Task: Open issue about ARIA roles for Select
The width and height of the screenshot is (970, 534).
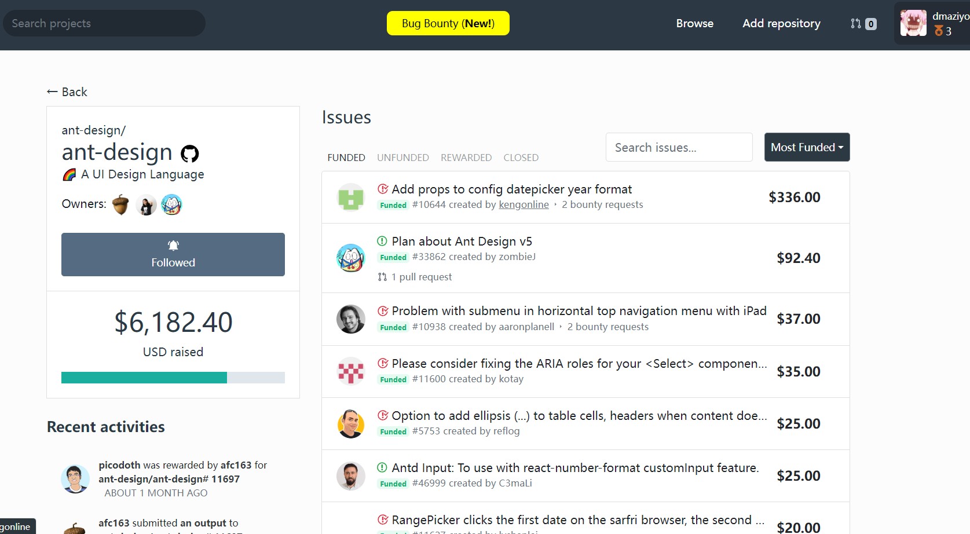Action: 579,363
